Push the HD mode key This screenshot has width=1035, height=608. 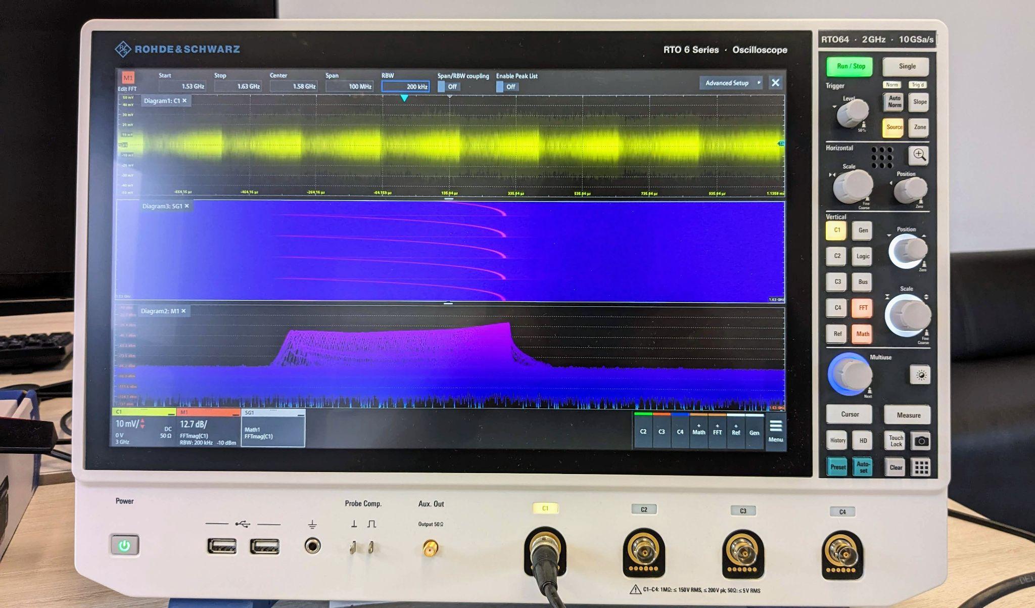tap(863, 441)
